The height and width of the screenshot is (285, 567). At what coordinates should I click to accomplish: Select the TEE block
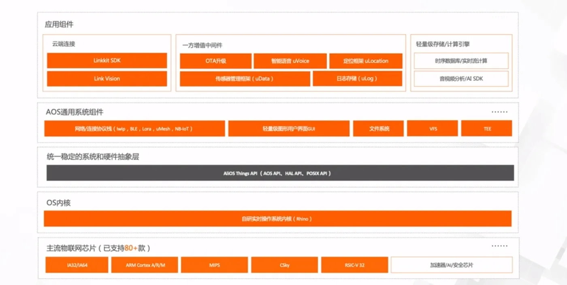[486, 129]
